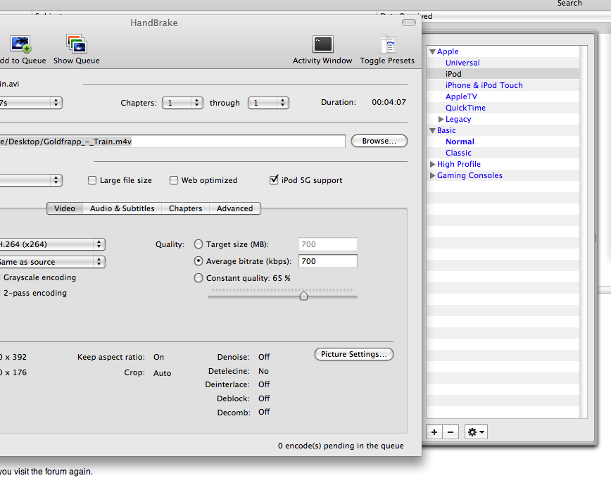The image size is (611, 478).
Task: Enable Large file size checkbox
Action: (x=92, y=180)
